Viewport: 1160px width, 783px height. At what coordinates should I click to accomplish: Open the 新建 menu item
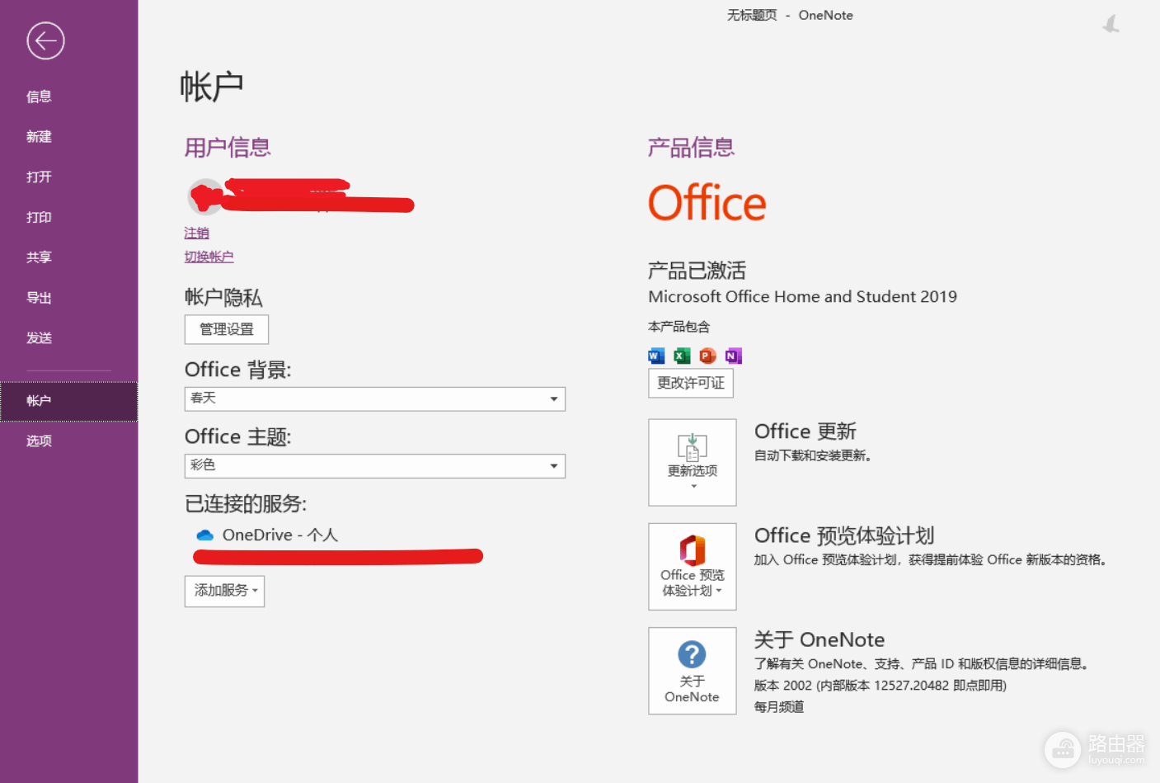pos(39,137)
